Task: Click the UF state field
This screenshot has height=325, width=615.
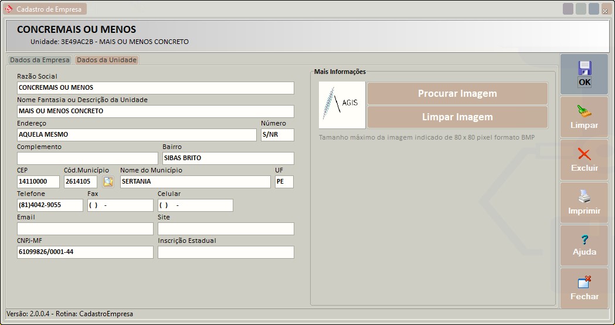Action: [x=284, y=182]
